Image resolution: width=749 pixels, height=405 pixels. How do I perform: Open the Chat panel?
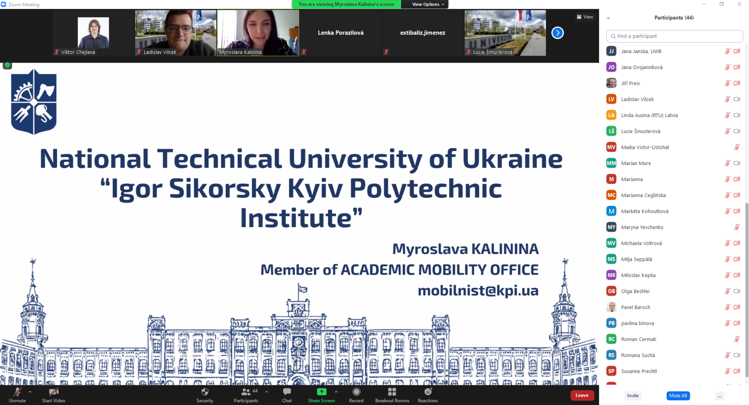pos(287,392)
